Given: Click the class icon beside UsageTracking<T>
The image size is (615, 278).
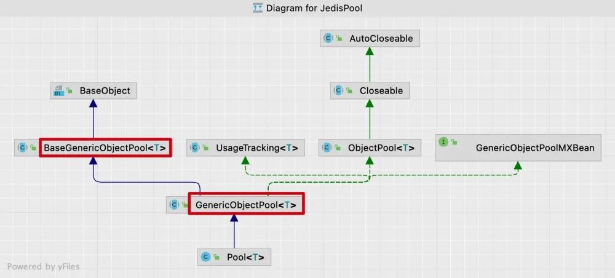Looking at the screenshot, I should tap(195, 148).
